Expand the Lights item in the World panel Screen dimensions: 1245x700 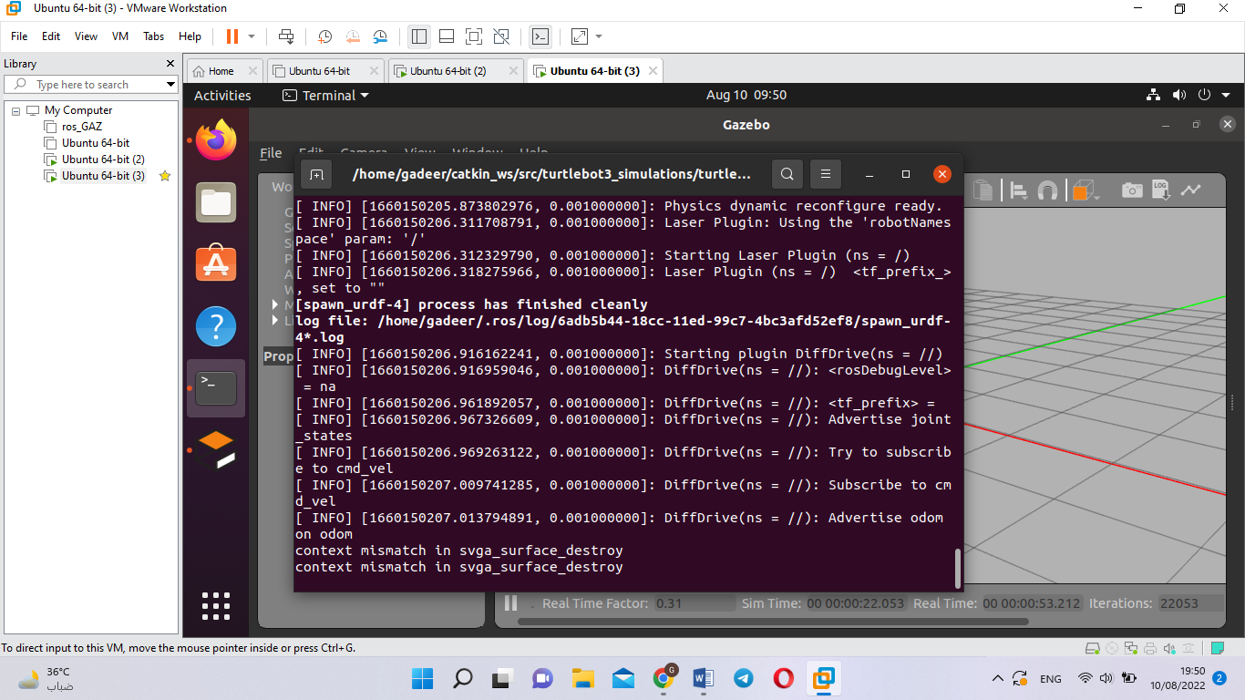click(x=274, y=320)
